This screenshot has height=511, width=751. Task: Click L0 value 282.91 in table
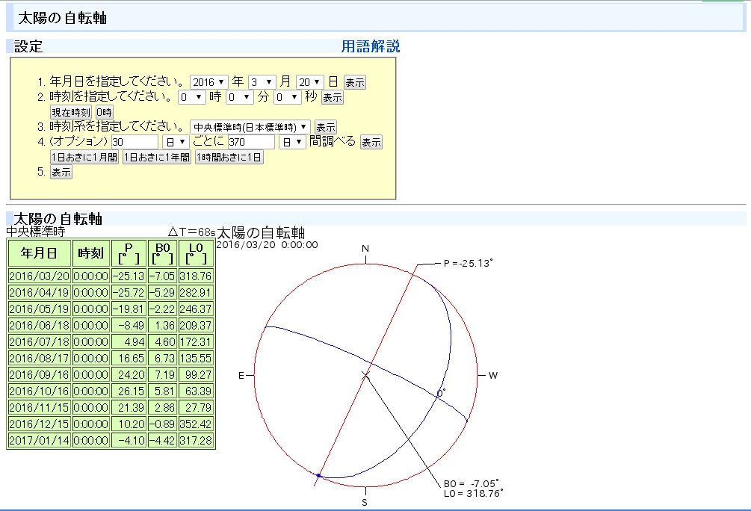[196, 292]
